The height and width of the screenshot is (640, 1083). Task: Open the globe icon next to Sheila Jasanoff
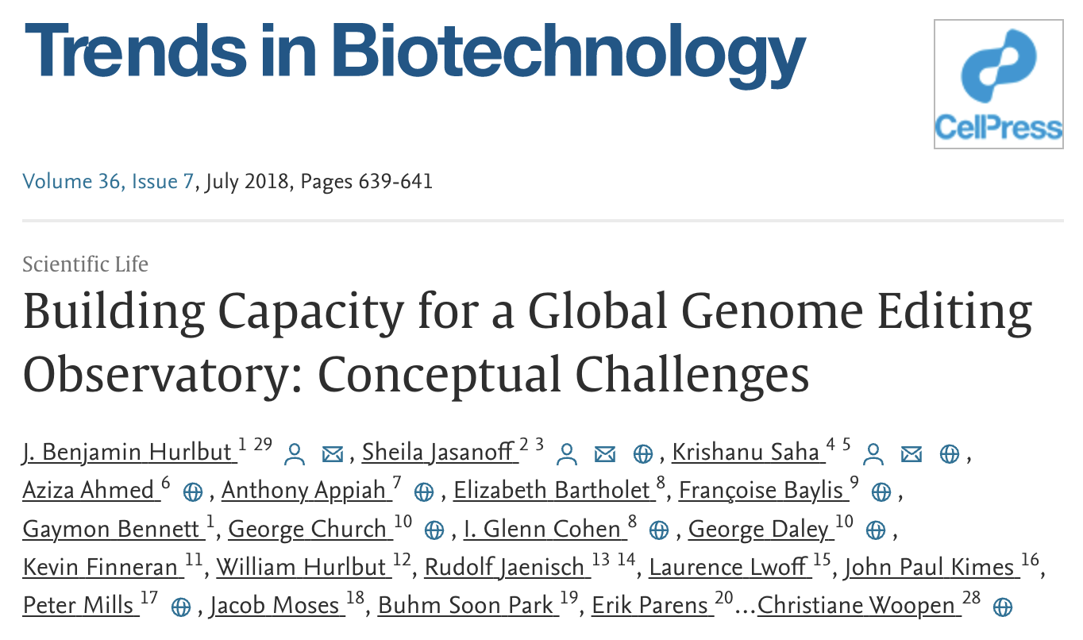(x=642, y=454)
